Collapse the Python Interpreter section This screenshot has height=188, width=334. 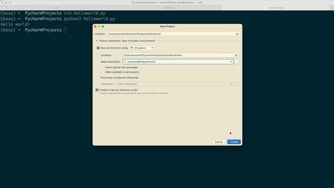click(97, 41)
